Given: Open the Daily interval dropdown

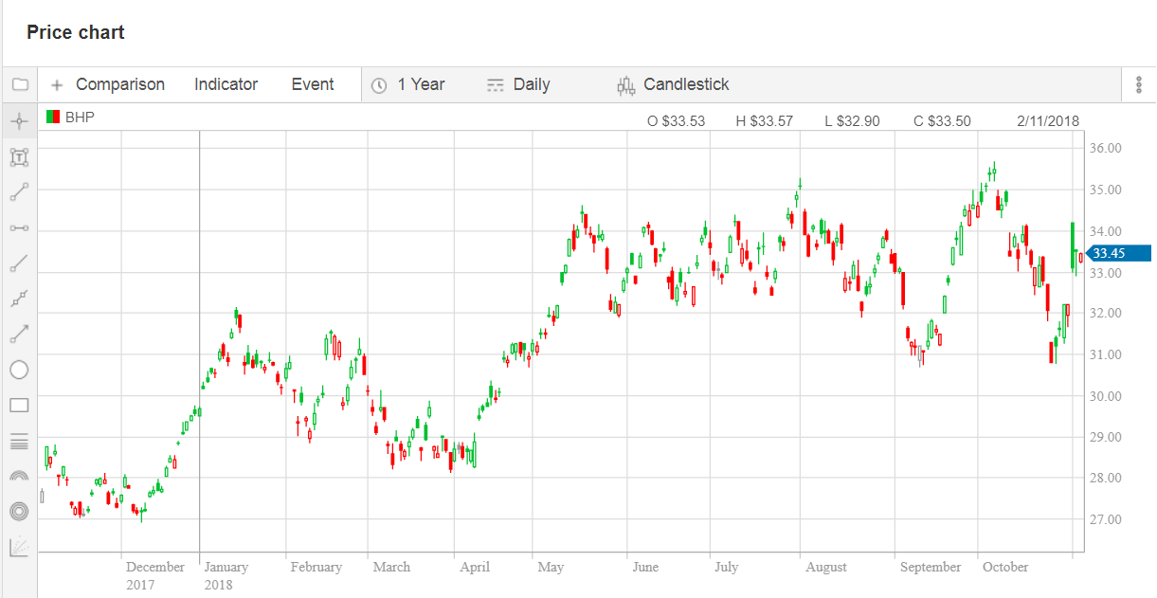Looking at the screenshot, I should point(518,84).
